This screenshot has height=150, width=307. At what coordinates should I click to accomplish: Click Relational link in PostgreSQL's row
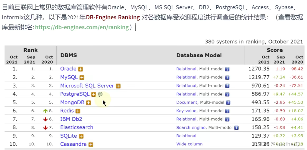pos(186,94)
